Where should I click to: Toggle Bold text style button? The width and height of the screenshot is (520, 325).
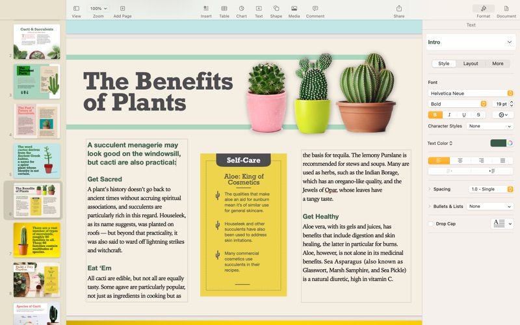(435, 115)
